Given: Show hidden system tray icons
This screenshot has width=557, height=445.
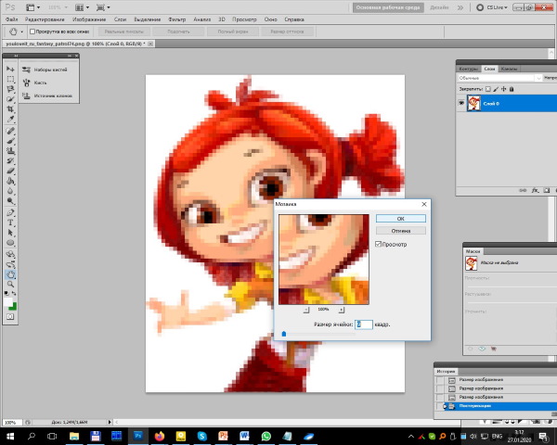Looking at the screenshot, I should point(411,436).
